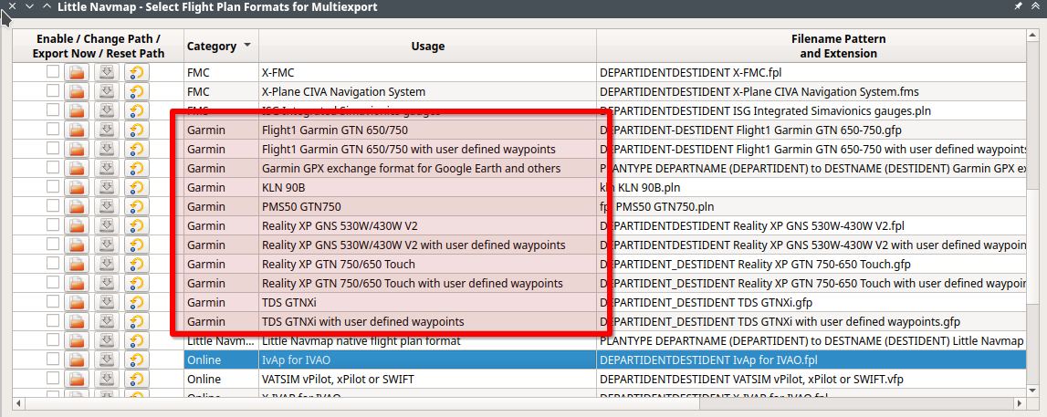Select 'VATSIM vPilot, xPilot or SWIFT' usage cell
1047x417 pixels.
427,380
